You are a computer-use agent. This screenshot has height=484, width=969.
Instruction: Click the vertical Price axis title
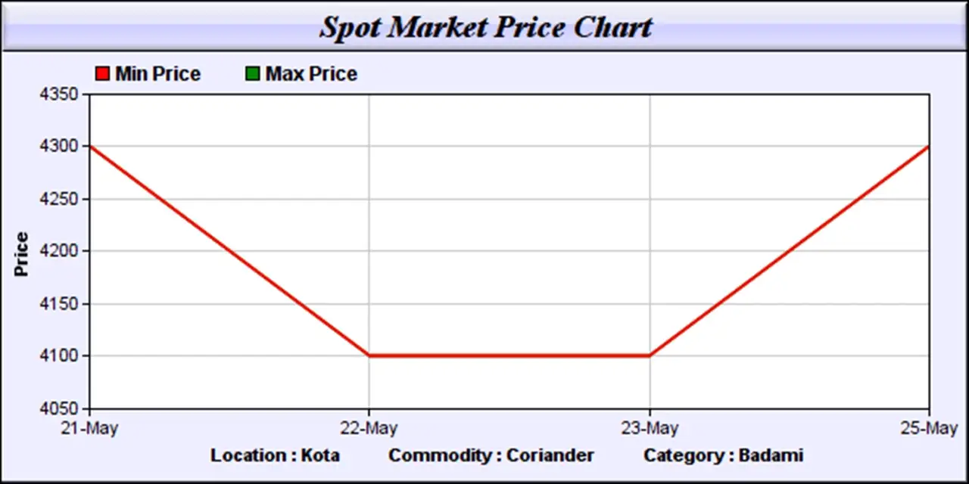pyautogui.click(x=21, y=254)
